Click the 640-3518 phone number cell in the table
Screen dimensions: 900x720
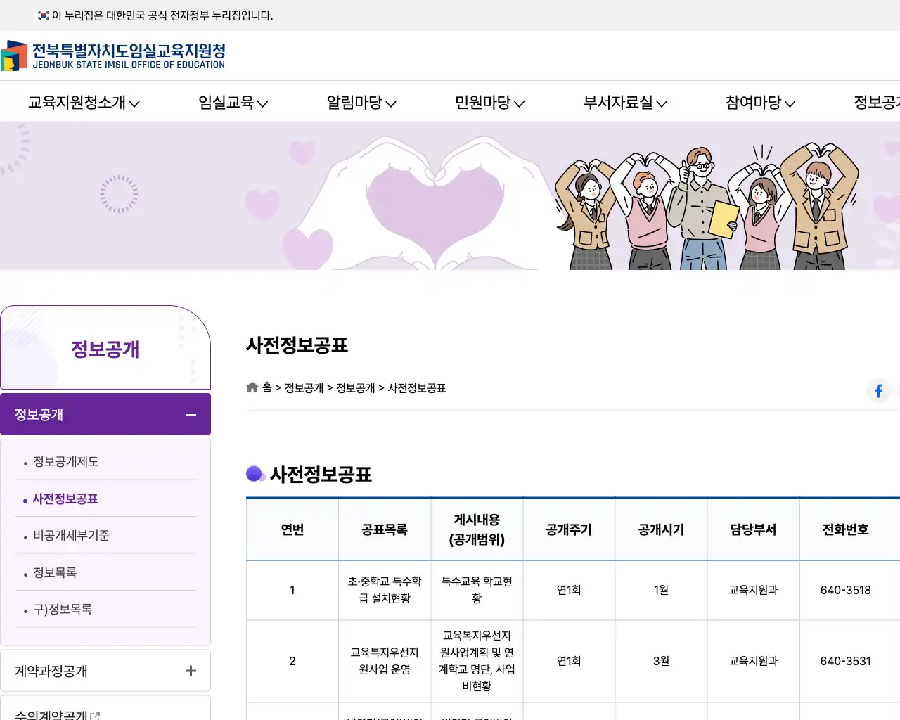[846, 590]
